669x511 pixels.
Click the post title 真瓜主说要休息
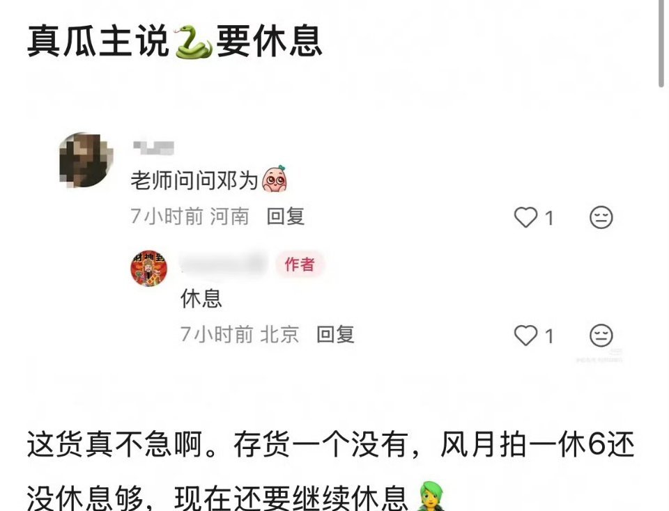(174, 41)
